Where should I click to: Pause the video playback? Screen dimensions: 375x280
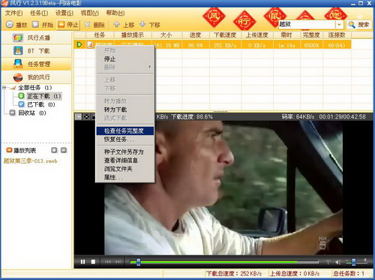coord(82,262)
